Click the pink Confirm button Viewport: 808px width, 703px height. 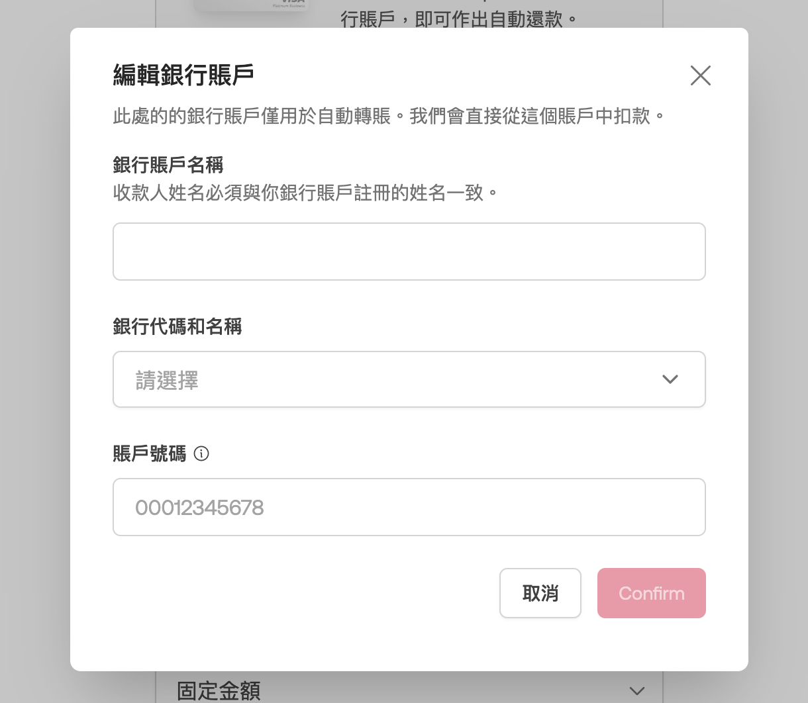[651, 593]
